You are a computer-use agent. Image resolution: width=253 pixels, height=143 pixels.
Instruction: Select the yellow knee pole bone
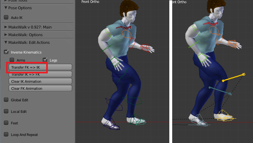(x=233, y=77)
